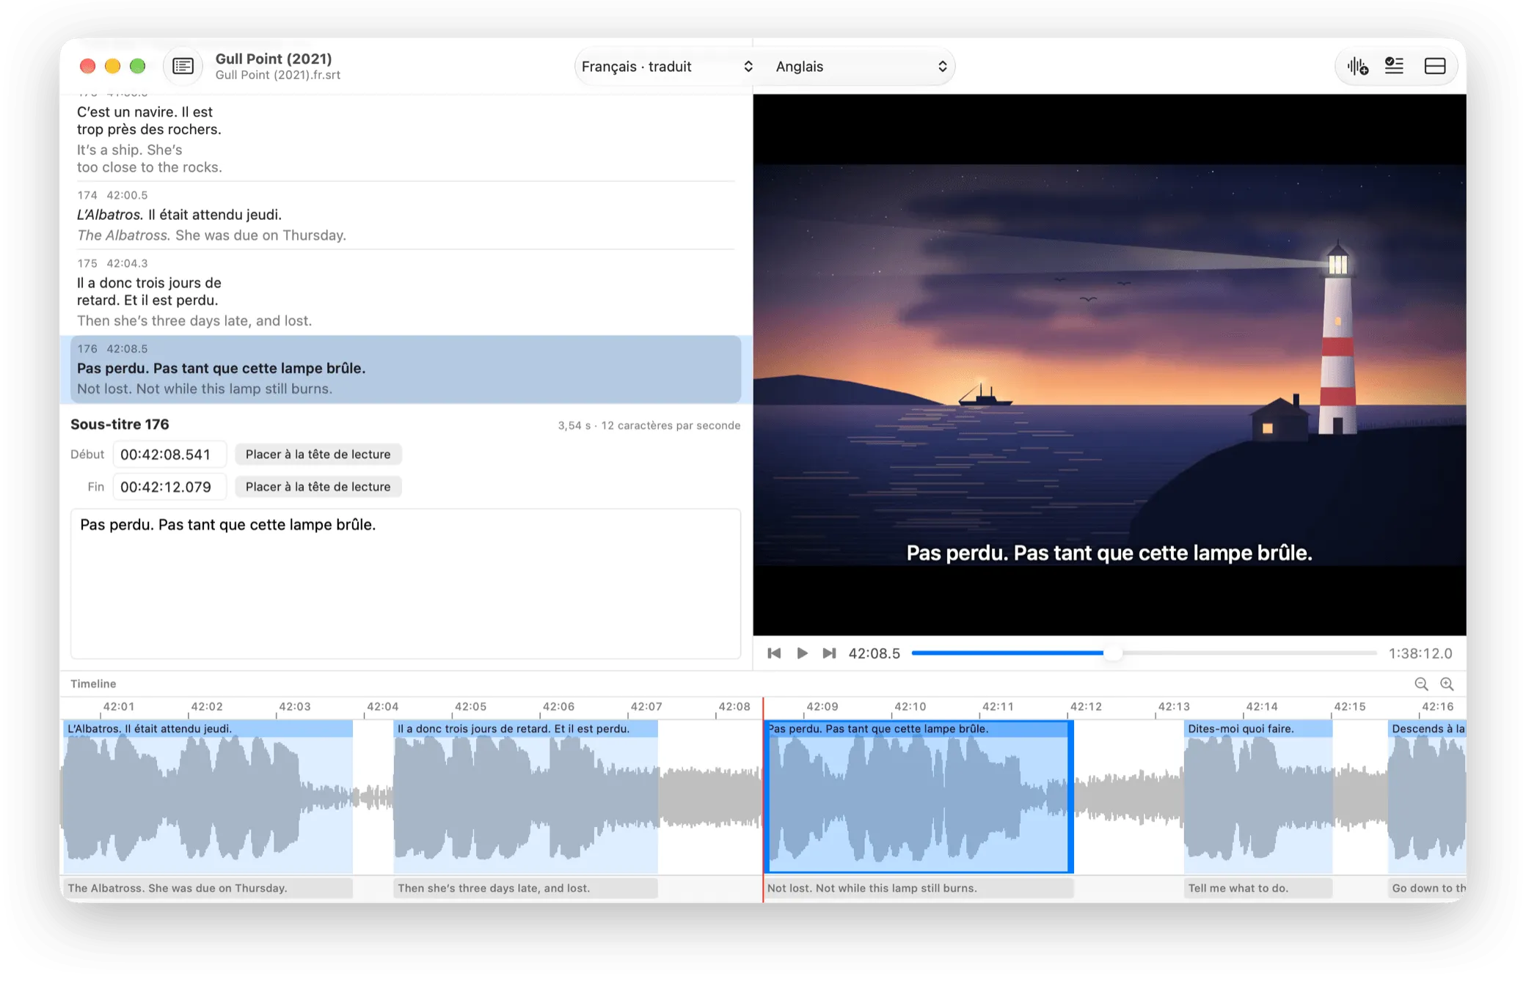
Task: Select subtitle 174 L'Albatros in list
Action: point(406,216)
